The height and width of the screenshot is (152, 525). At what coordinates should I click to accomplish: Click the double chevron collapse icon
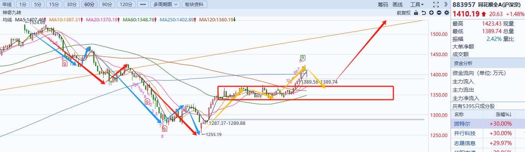(x=446, y=5)
